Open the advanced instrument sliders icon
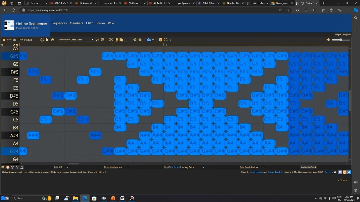 pyautogui.click(x=103, y=40)
